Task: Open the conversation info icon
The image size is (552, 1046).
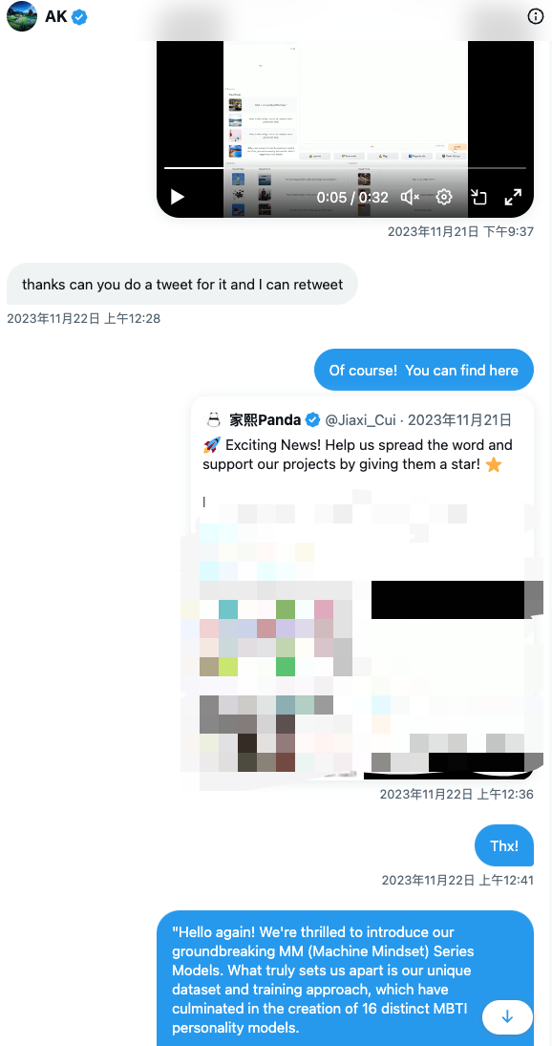Action: (536, 16)
